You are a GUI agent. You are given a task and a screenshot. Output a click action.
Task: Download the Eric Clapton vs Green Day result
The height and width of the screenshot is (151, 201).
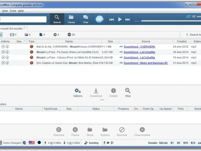pos(7,63)
